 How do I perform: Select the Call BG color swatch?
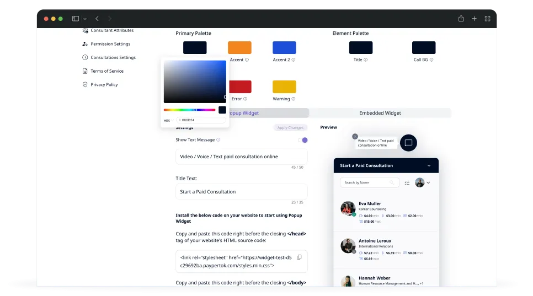424,47
